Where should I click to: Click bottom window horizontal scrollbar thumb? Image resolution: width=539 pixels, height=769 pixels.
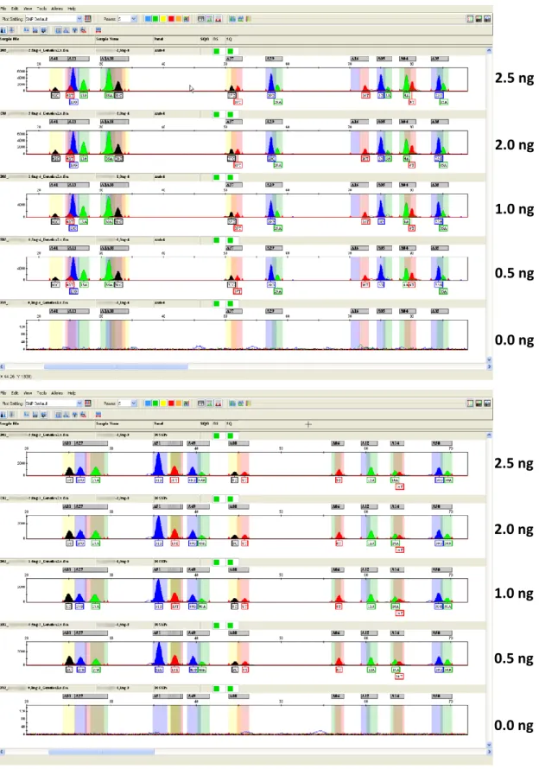point(102,752)
